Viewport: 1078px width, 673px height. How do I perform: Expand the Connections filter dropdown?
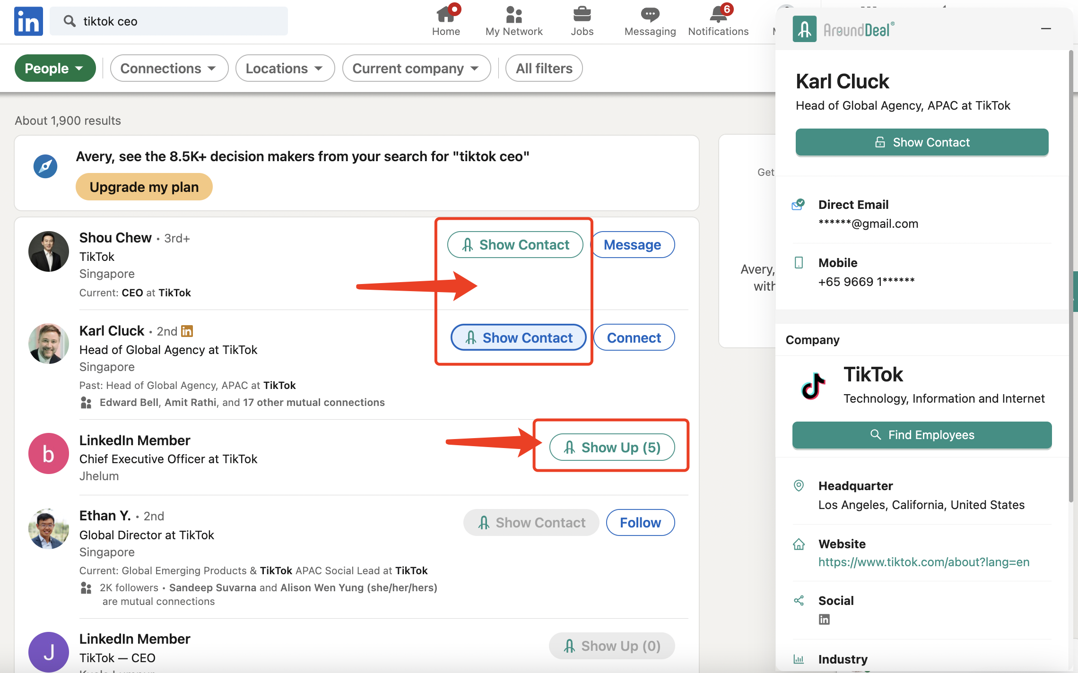tap(169, 69)
